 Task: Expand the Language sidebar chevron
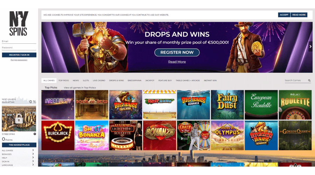click(x=33, y=165)
